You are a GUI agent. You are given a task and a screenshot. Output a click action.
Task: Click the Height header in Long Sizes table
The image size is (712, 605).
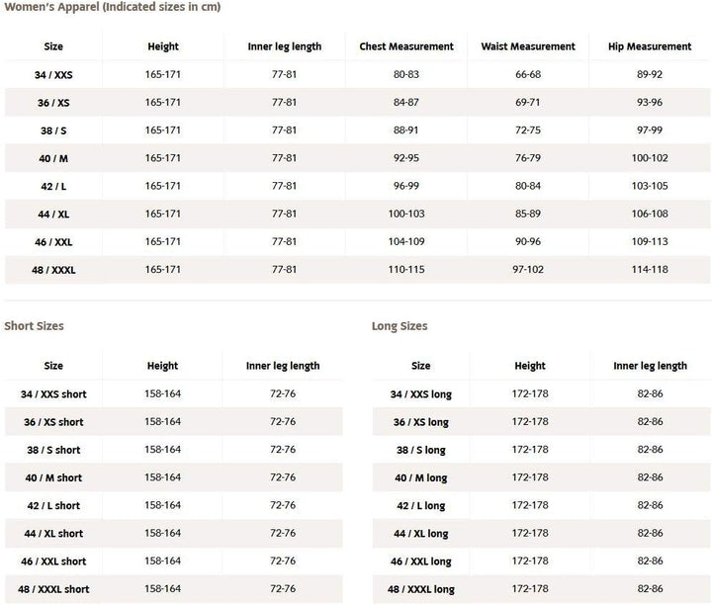pos(530,366)
